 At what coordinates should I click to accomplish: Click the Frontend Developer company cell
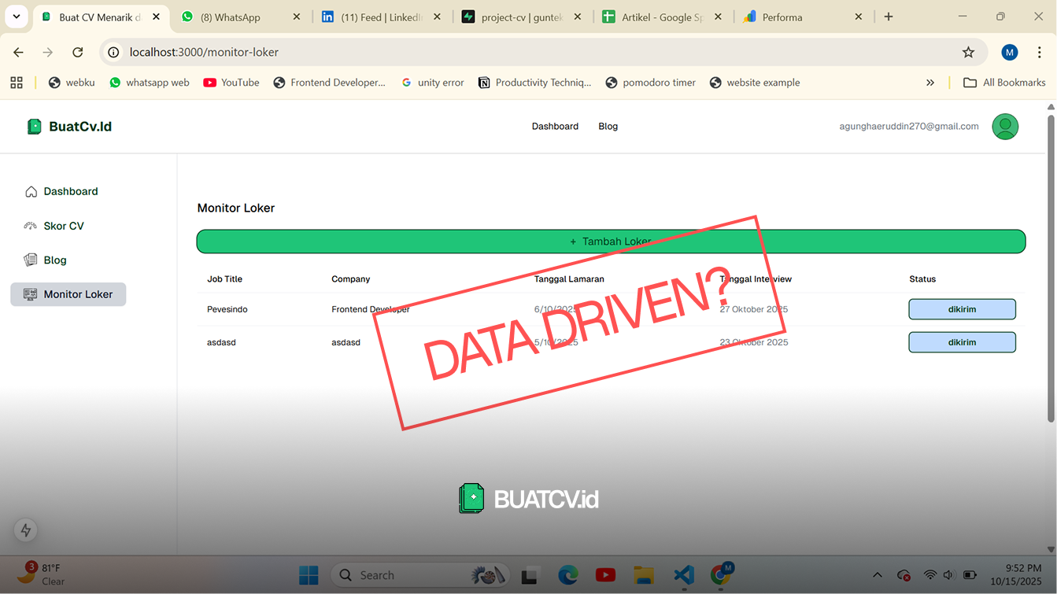tap(371, 309)
